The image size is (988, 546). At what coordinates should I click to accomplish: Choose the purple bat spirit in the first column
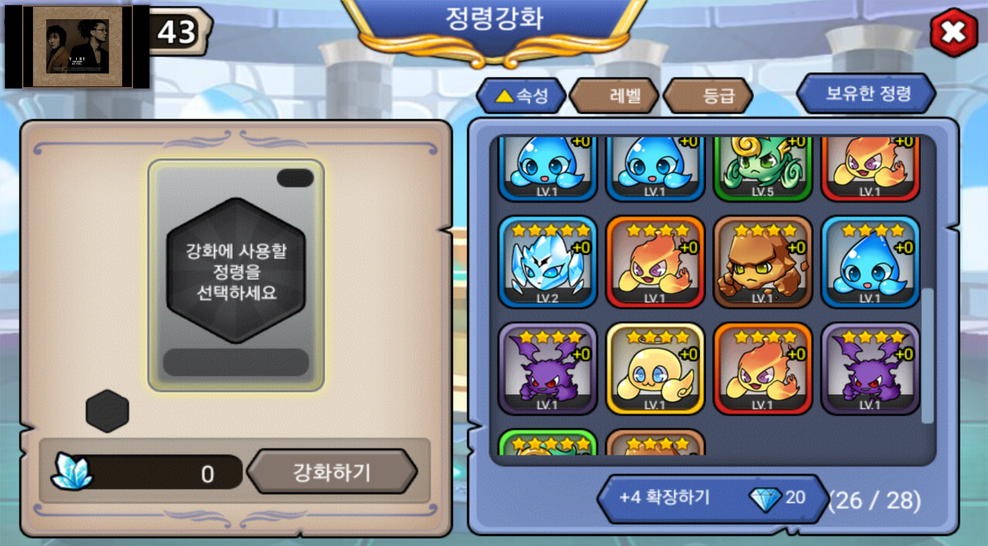click(x=548, y=369)
